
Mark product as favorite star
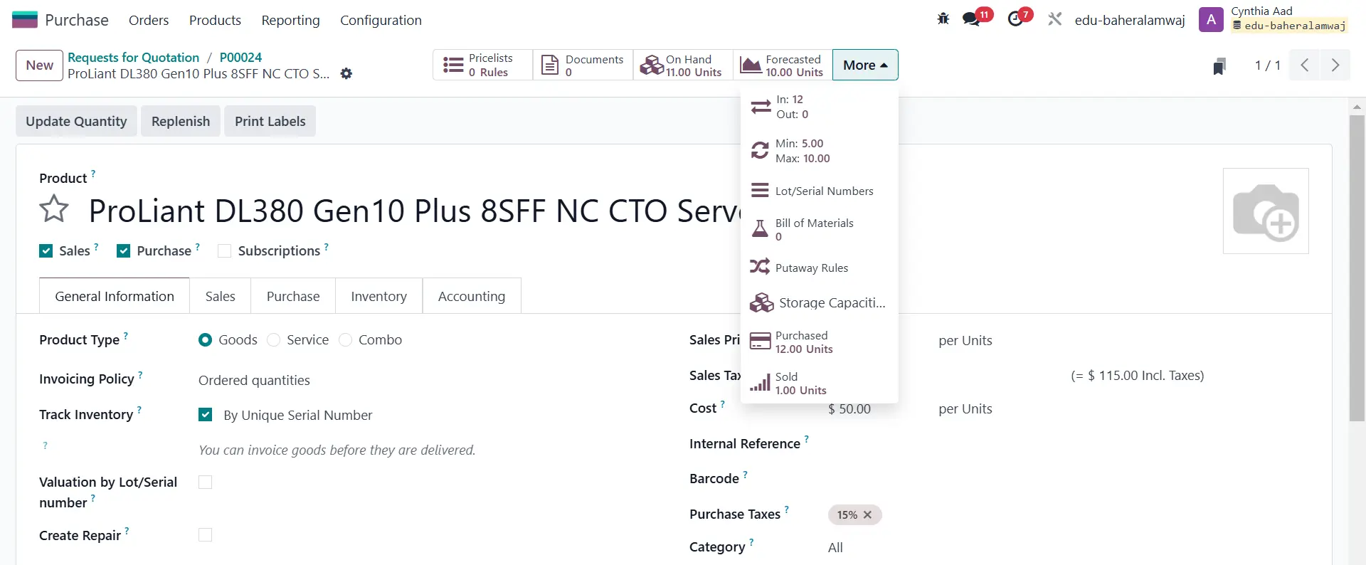[54, 209]
